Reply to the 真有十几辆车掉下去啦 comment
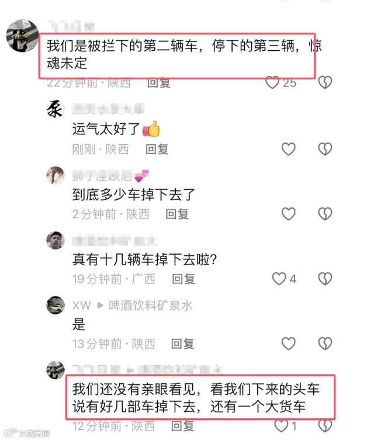Viewport: 374px width, 441px height. click(x=183, y=279)
